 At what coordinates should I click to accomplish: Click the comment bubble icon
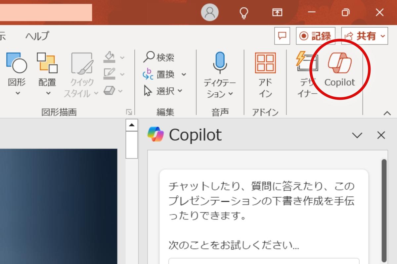coord(283,36)
